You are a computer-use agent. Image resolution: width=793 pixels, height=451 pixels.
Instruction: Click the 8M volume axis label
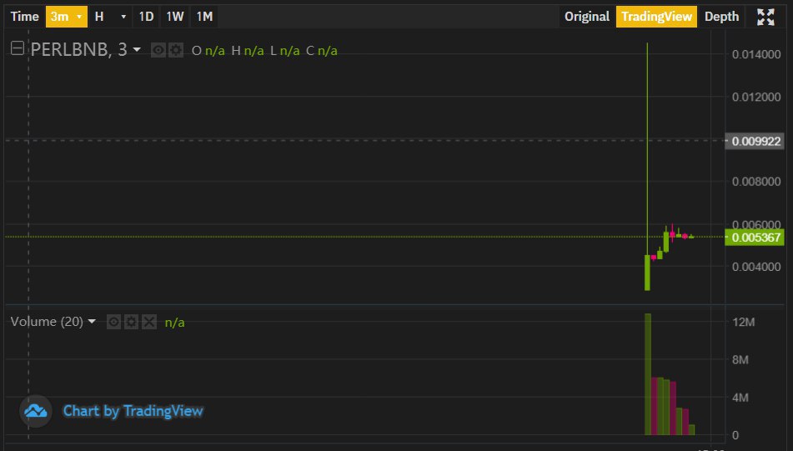pos(740,359)
